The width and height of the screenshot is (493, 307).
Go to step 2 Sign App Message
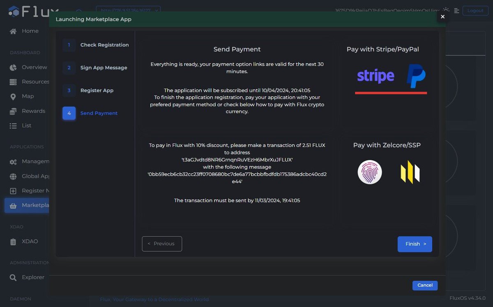coord(95,68)
